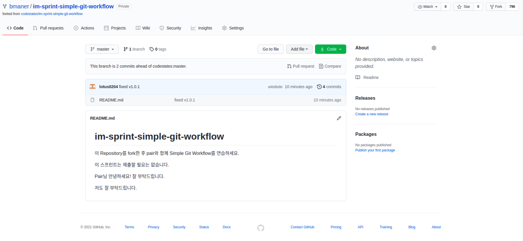523x241 pixels.
Task: Open the codestates upstream repository link
Action: [52, 14]
